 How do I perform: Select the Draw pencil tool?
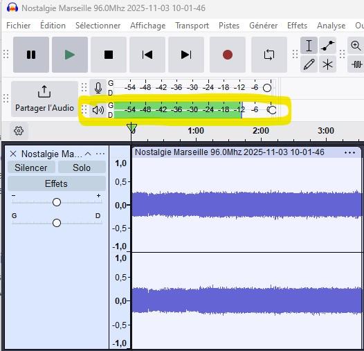(x=309, y=64)
